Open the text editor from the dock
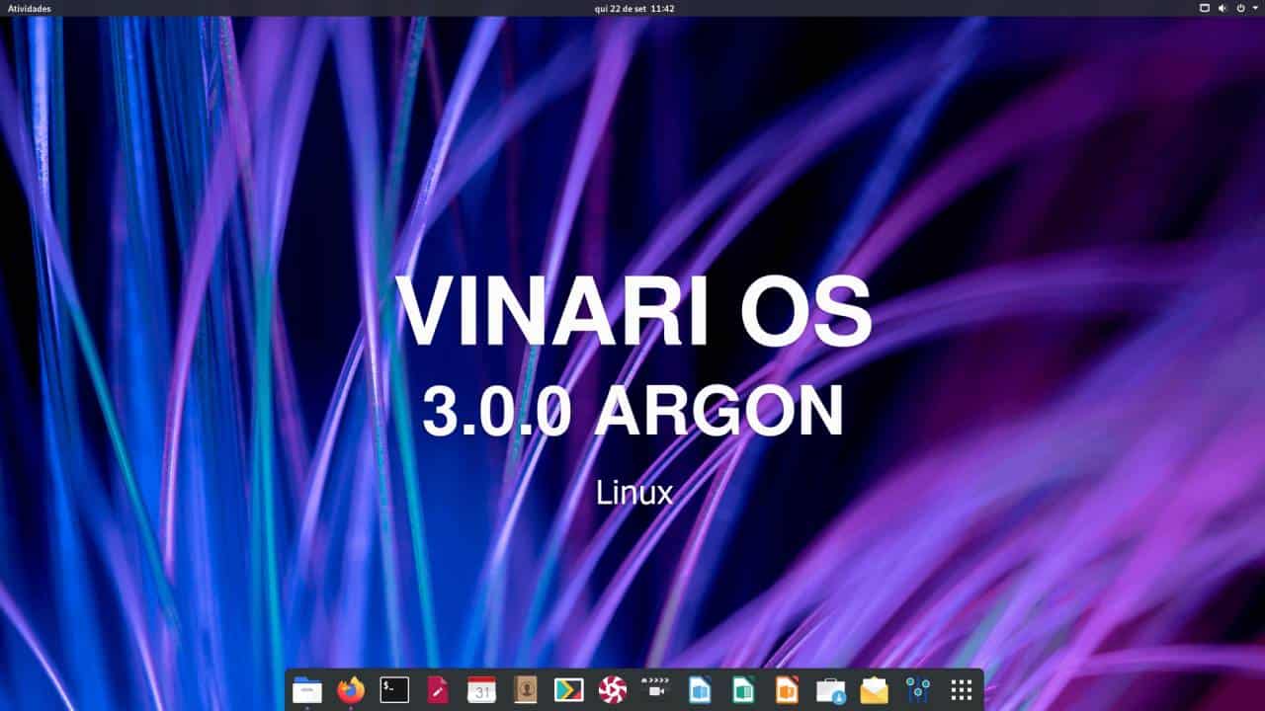1265x711 pixels. [x=438, y=690]
